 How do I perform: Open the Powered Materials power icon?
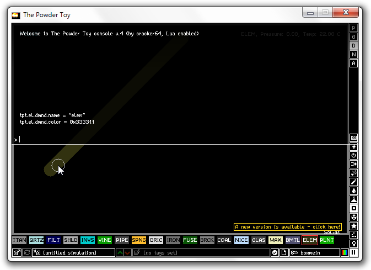[354, 156]
